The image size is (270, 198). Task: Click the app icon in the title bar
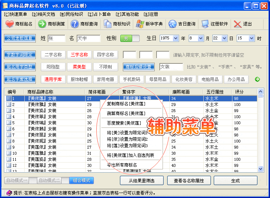(x=5, y=6)
